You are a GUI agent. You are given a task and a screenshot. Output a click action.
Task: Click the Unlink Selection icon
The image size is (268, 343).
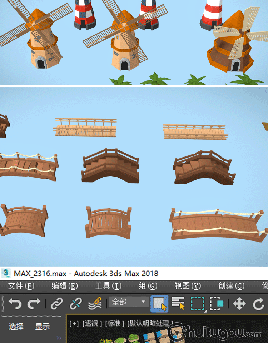75,304
